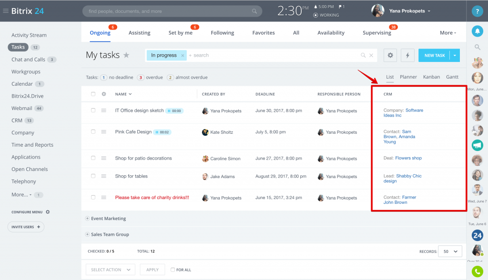Expand the Sales Team Group
Viewport: 488px width, 280px height.
[x=88, y=234]
